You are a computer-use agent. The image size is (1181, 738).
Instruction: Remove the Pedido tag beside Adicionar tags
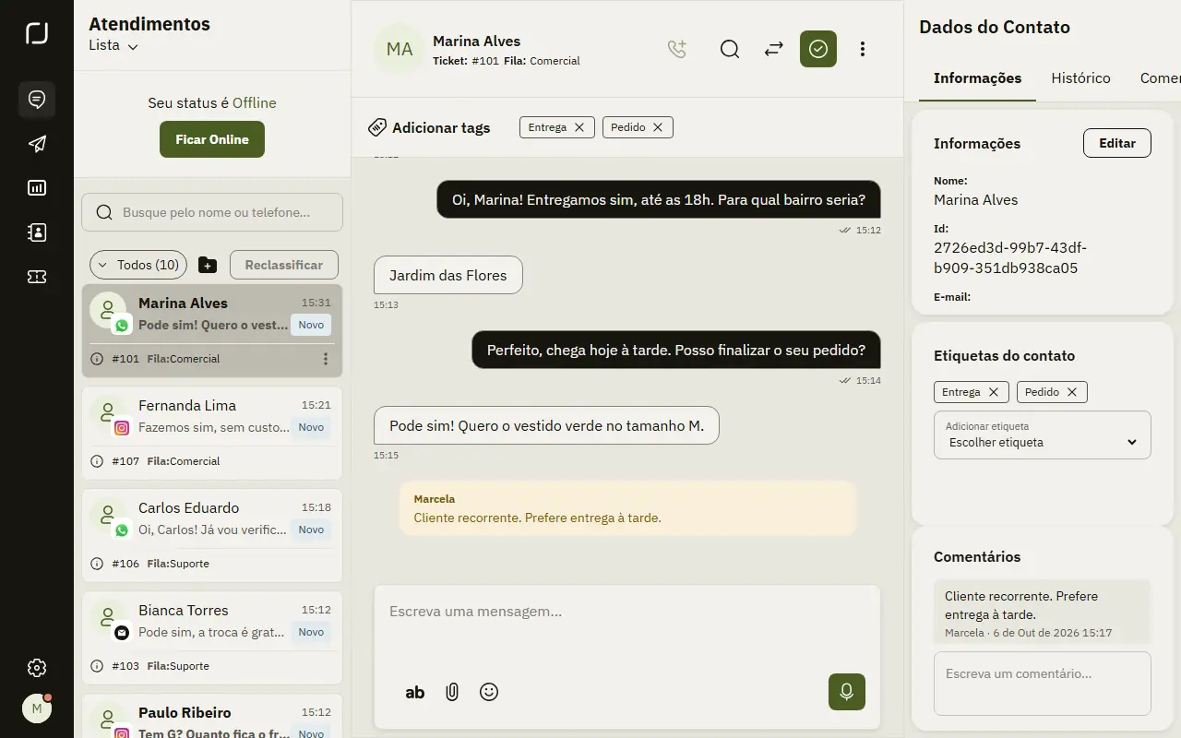pyautogui.click(x=658, y=127)
